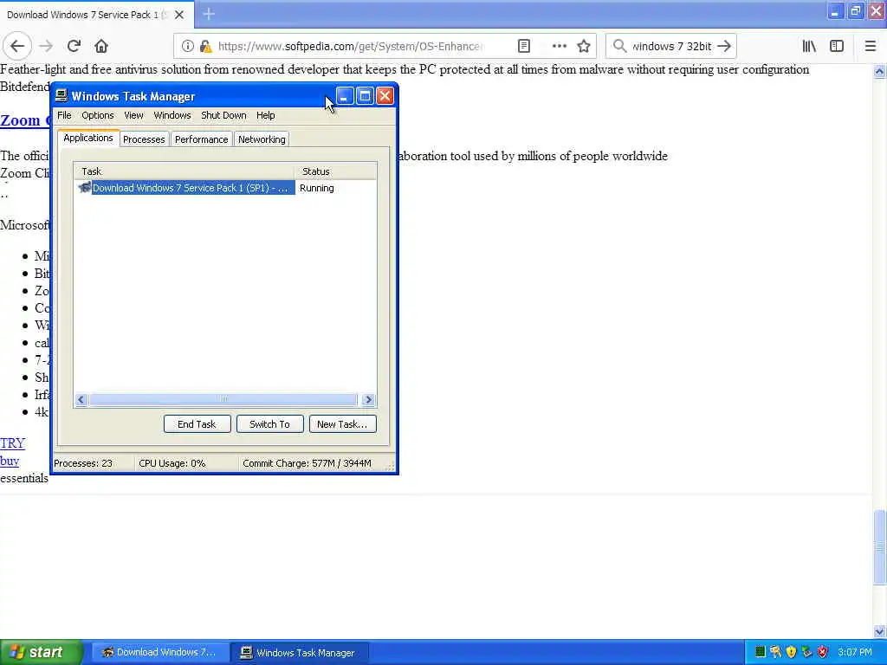Viewport: 887px width, 665px height.
Task: Click Windows Task Manager taskbar button
Action: click(300, 652)
